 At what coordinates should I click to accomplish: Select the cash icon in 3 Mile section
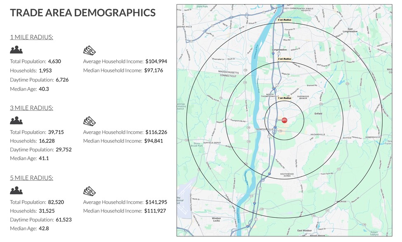89,121
